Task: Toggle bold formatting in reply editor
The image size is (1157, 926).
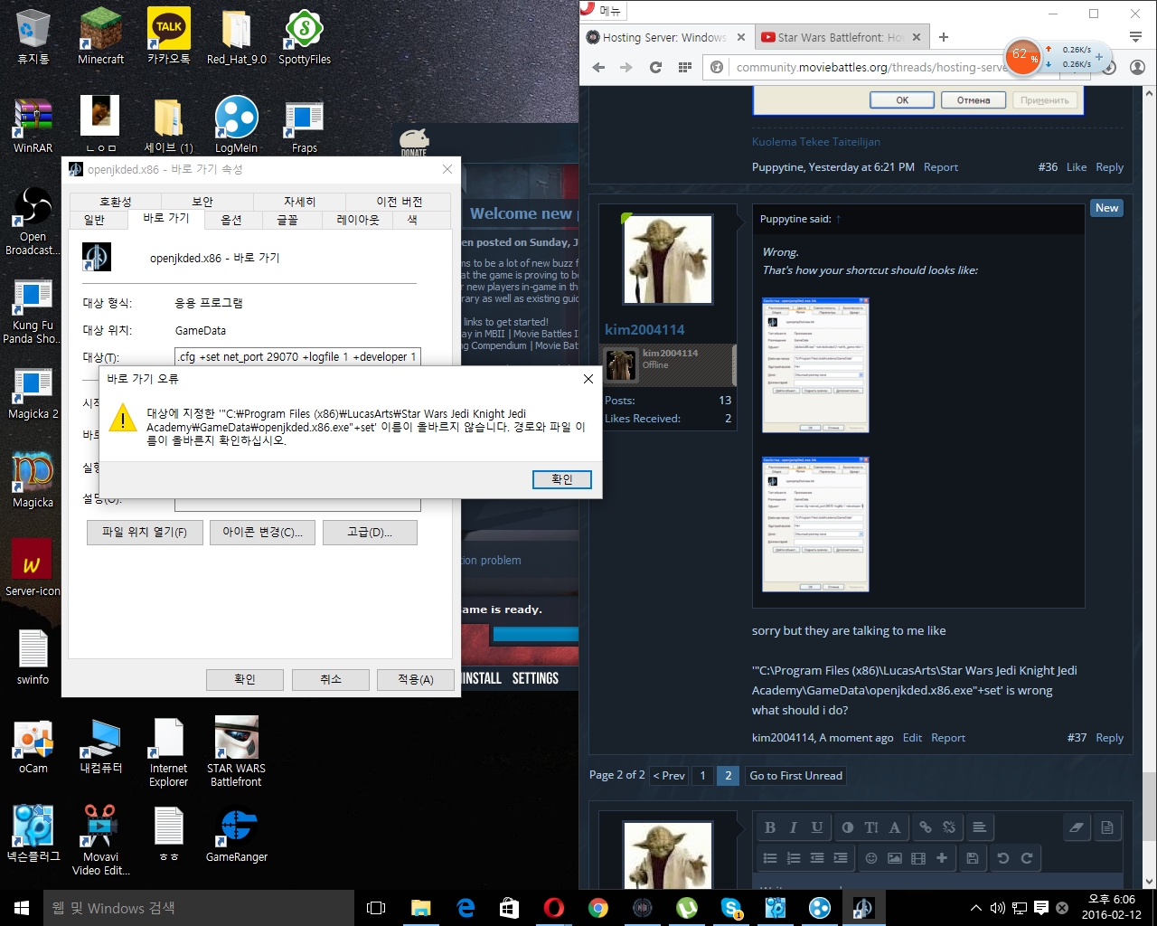Action: click(770, 827)
